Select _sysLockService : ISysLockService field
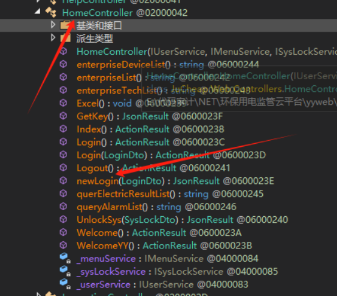 177,272
